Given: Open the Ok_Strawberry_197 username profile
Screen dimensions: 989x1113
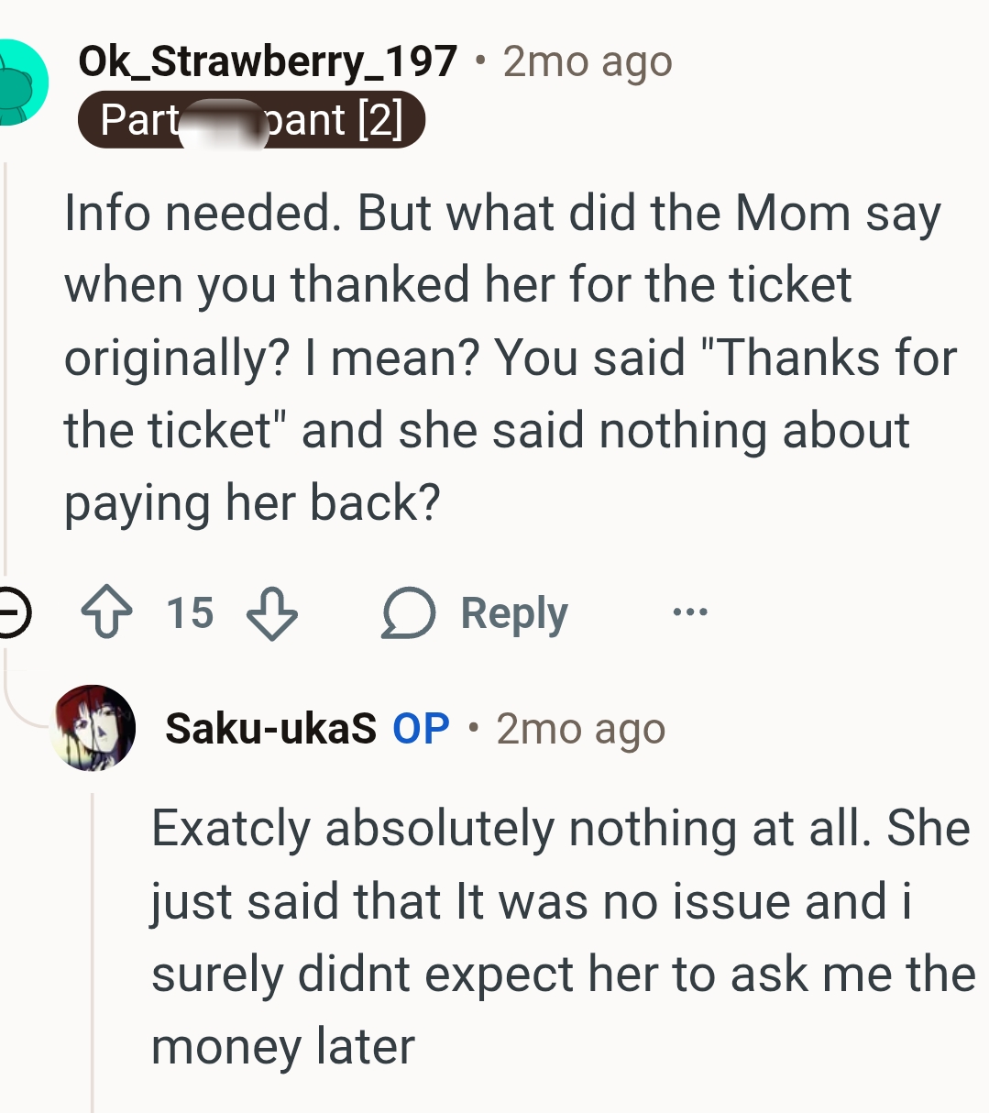Looking at the screenshot, I should click(268, 61).
